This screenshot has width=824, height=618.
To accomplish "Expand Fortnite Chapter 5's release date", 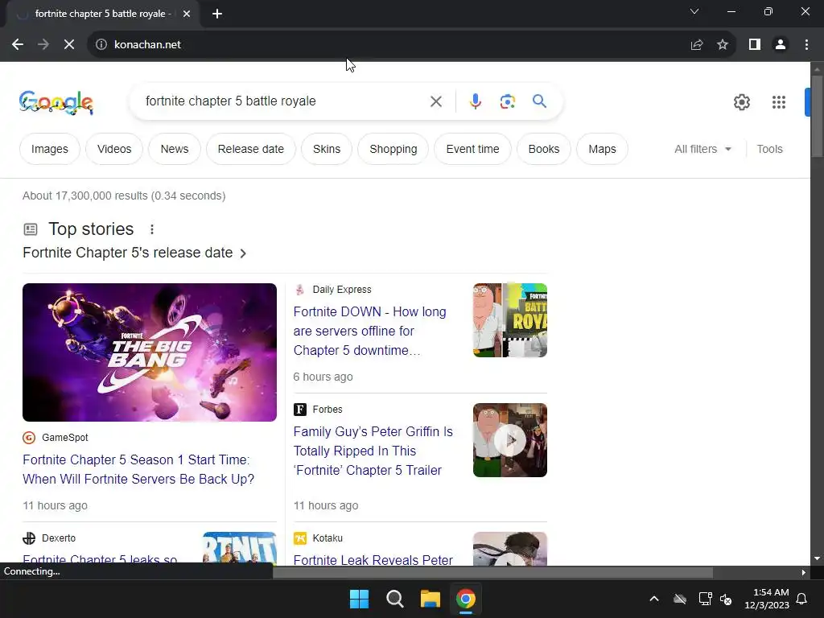I will [x=134, y=253].
